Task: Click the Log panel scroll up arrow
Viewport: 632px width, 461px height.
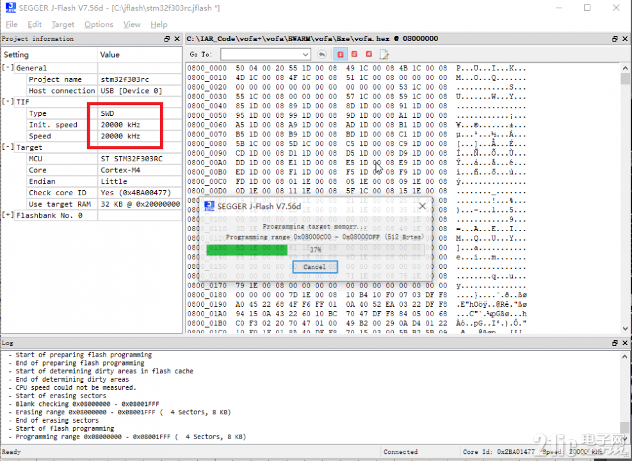Action: 625,356
